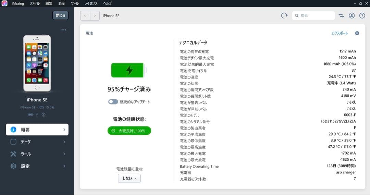Click the search magnifier icon
This screenshot has width=370, height=195.
pos(297,15)
